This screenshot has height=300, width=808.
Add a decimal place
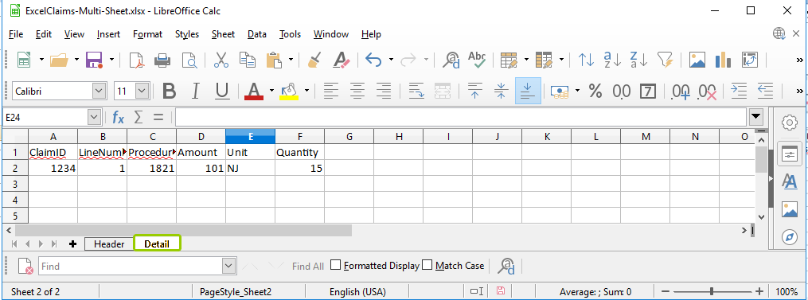pos(681,92)
